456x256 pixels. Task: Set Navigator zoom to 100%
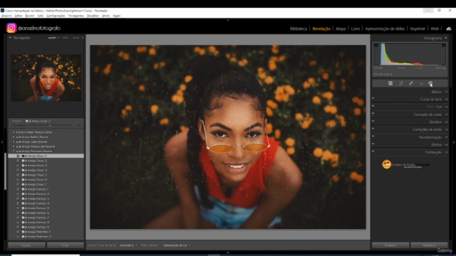[65, 38]
